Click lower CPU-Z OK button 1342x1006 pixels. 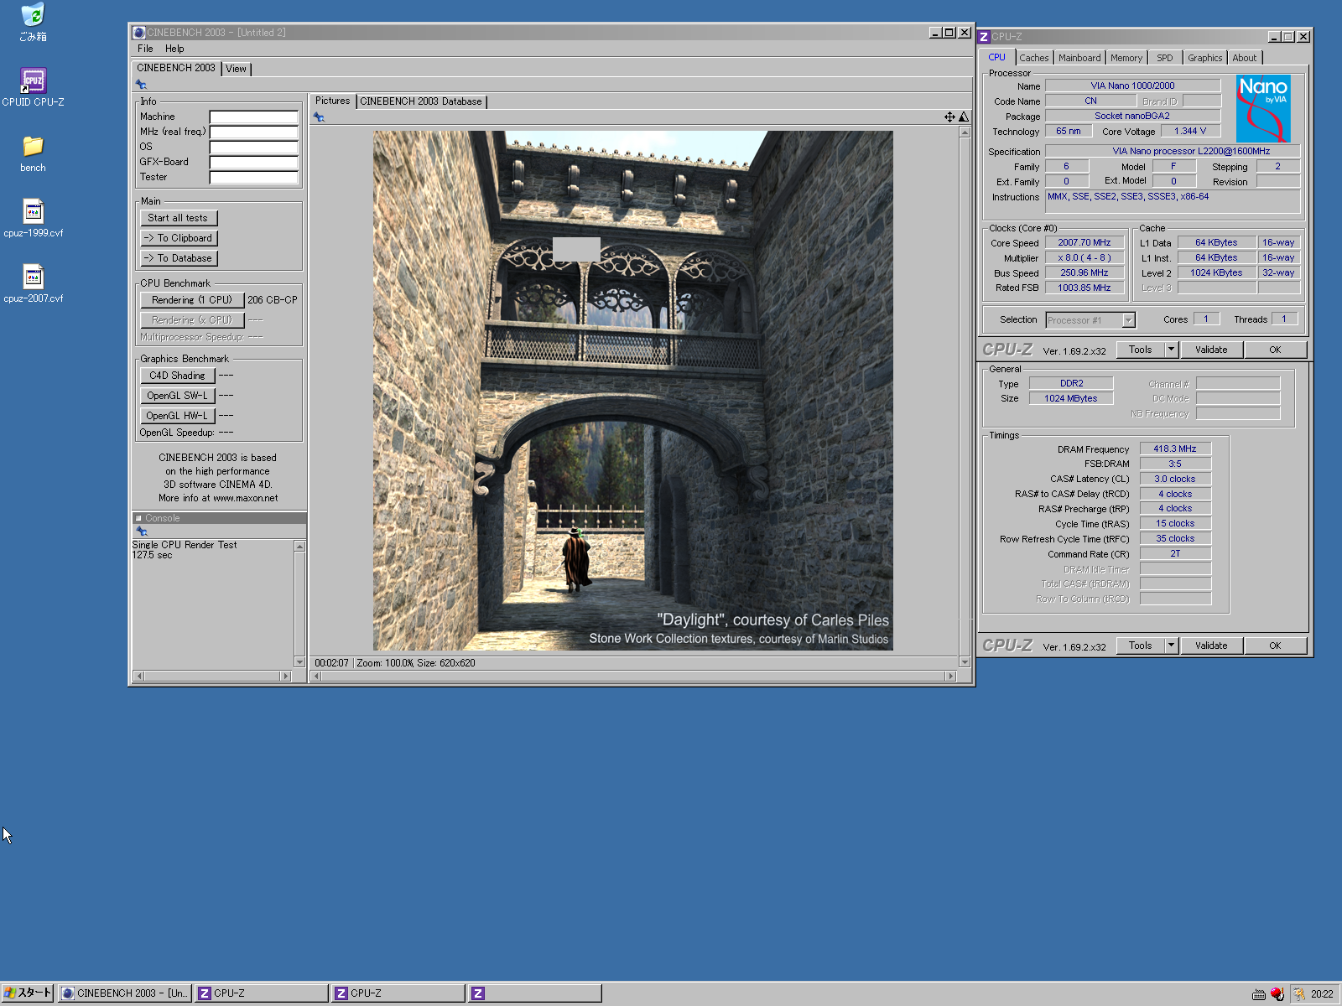tap(1275, 646)
